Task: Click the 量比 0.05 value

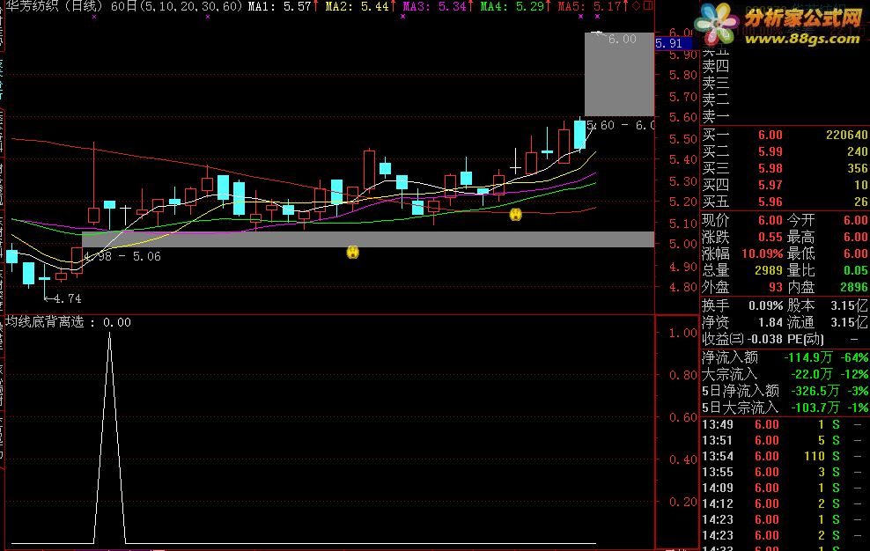Action: pos(856,270)
